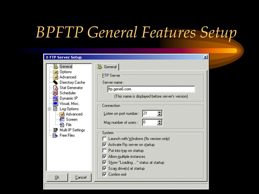
Task: Increase max number of users
Action: pyautogui.click(x=159, y=121)
